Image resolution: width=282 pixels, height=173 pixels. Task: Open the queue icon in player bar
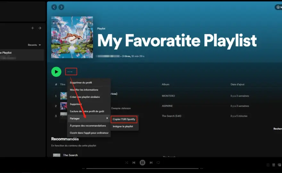coord(274,165)
